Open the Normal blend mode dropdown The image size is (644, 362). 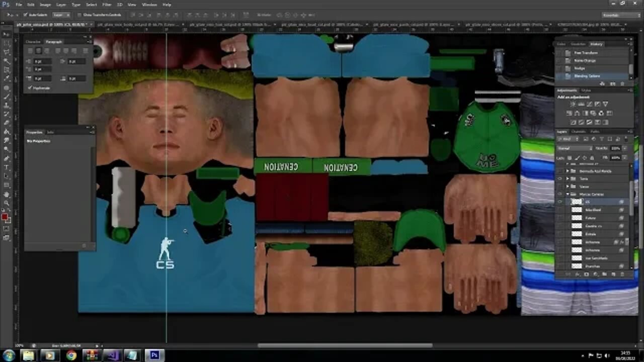(575, 149)
